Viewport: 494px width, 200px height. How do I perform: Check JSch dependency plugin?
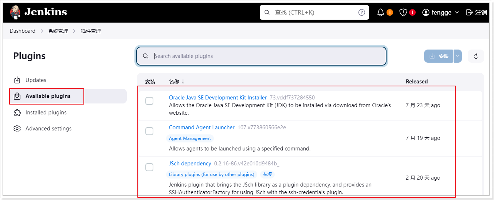coord(149,167)
